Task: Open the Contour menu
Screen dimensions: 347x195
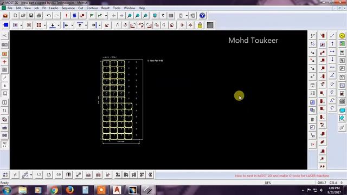Action: coord(92,8)
